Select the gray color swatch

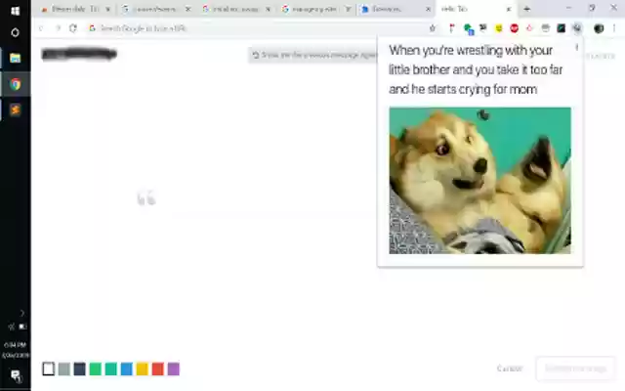coord(63,369)
